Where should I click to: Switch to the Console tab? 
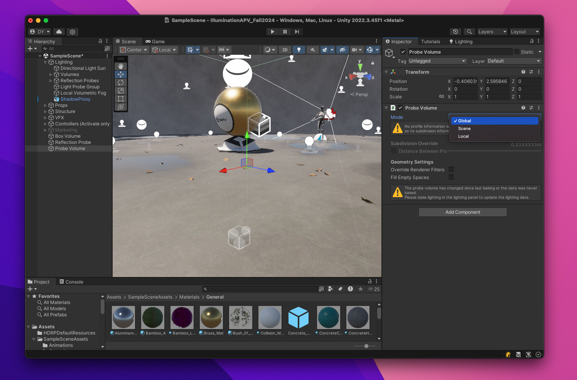[x=71, y=282]
